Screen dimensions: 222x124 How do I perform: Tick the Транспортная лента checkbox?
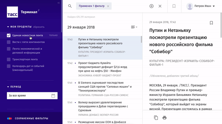[x=9, y=60]
